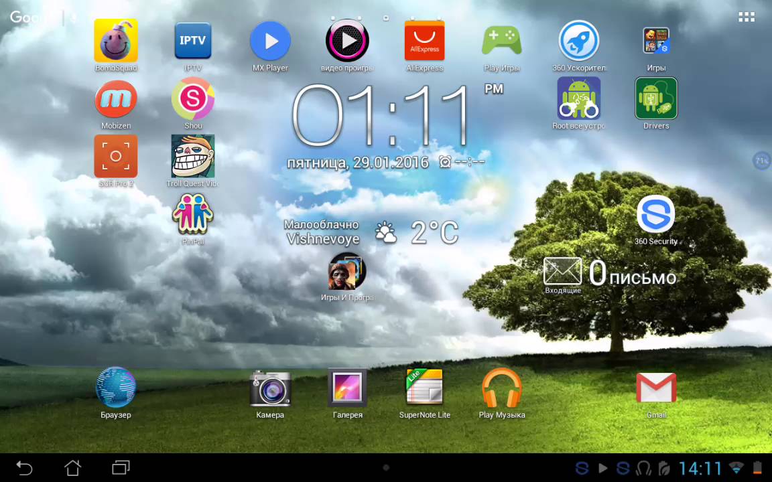Launch the Браузер app

[x=116, y=387]
